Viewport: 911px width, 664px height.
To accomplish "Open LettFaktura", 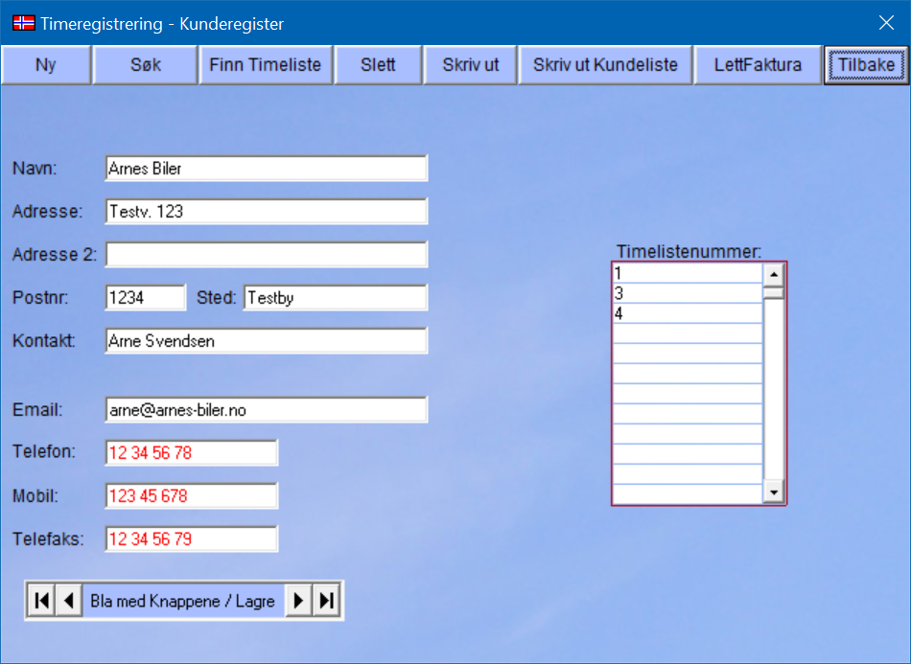I will coord(758,65).
